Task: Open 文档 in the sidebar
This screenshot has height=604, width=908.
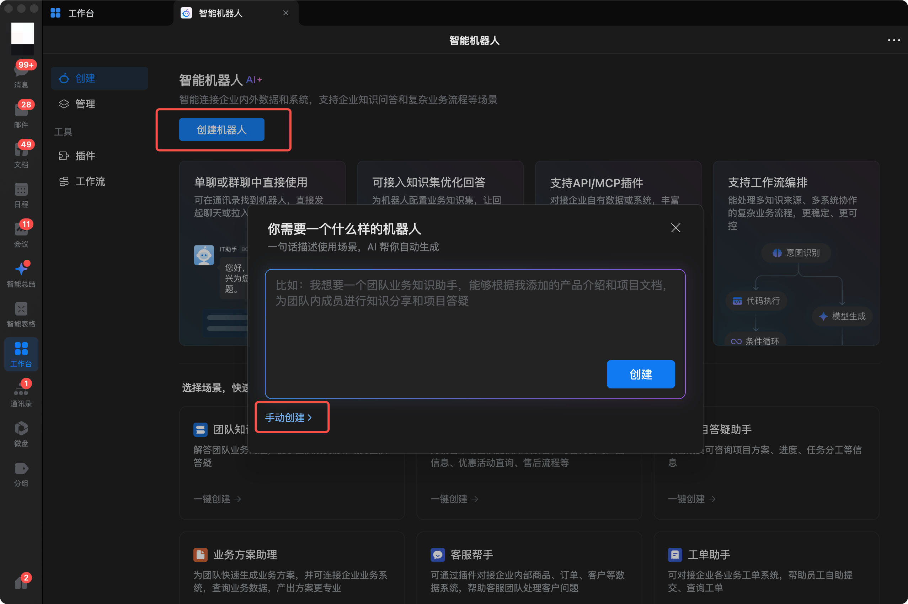Action: 21,153
